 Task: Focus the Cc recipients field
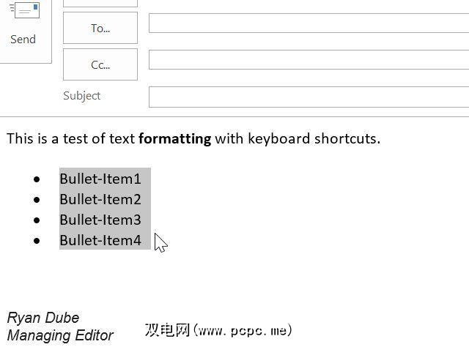coord(308,59)
